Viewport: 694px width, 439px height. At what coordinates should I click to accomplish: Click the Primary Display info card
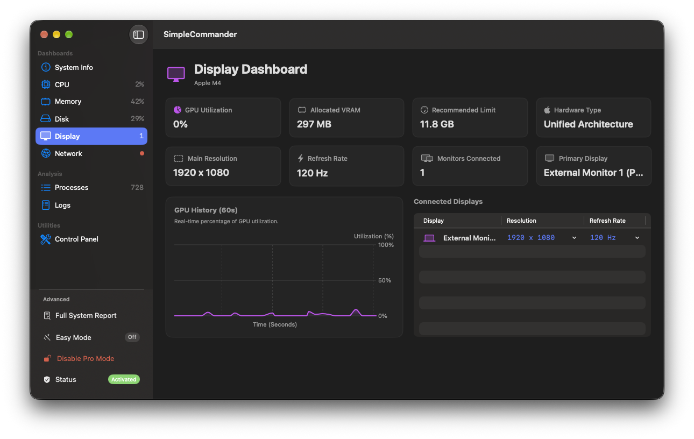[593, 166]
